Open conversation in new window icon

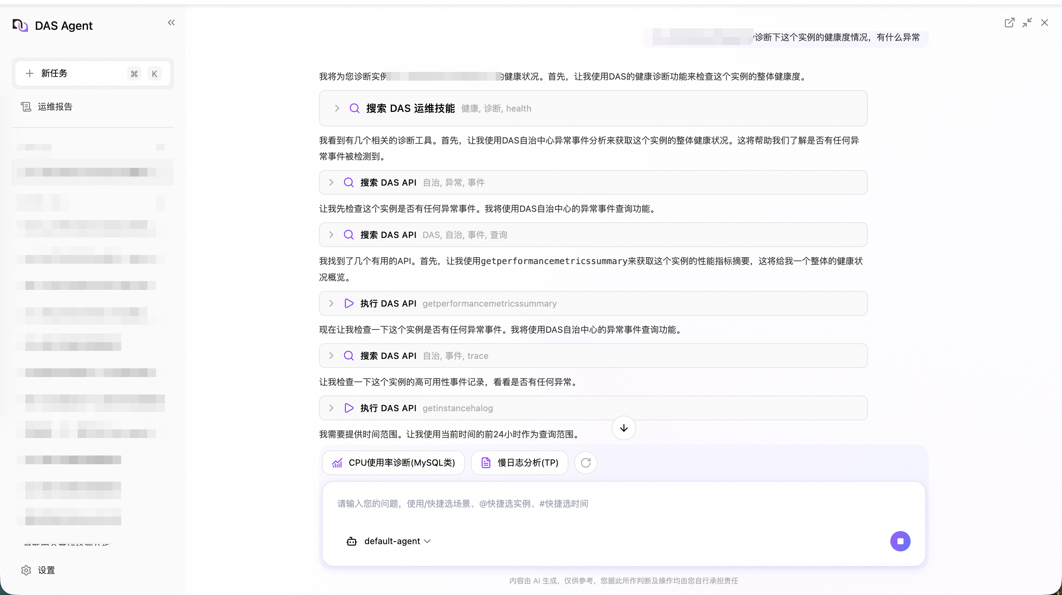(1009, 23)
